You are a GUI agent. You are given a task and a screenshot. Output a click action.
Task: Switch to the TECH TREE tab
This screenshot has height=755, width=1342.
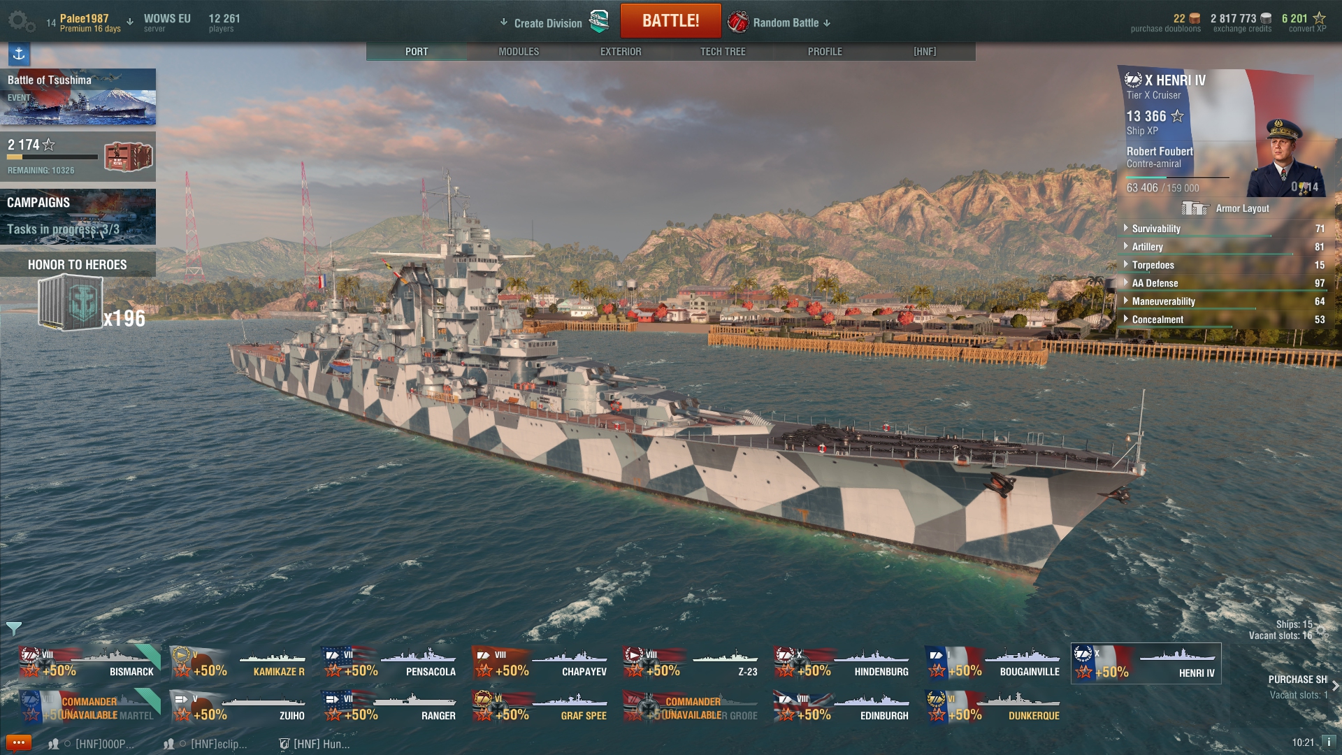click(723, 52)
